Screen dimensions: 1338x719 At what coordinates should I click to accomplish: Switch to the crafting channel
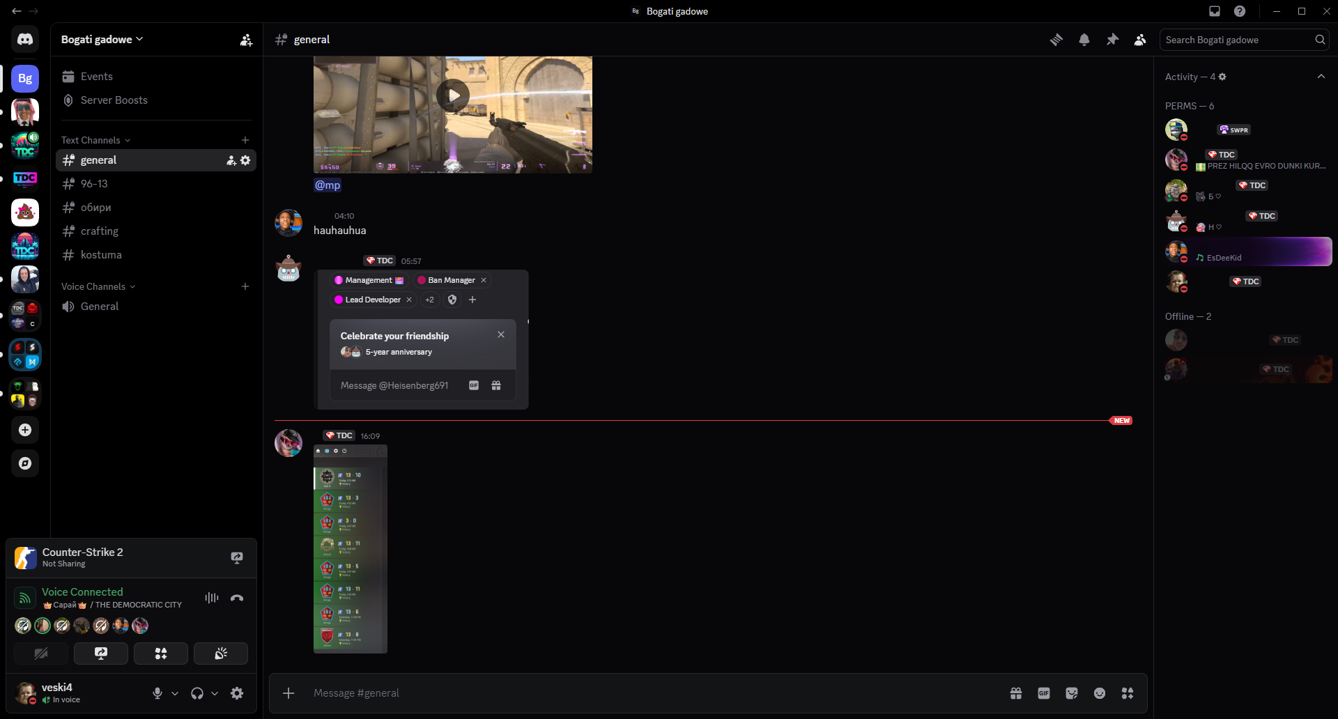tap(156, 231)
